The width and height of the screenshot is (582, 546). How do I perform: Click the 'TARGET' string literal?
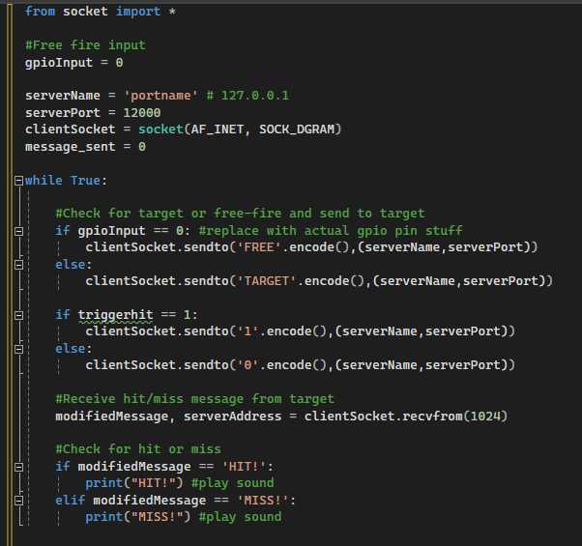266,281
